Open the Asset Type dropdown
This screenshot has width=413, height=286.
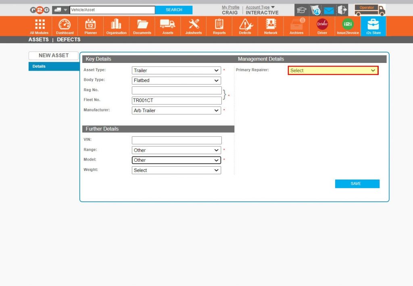(176, 71)
